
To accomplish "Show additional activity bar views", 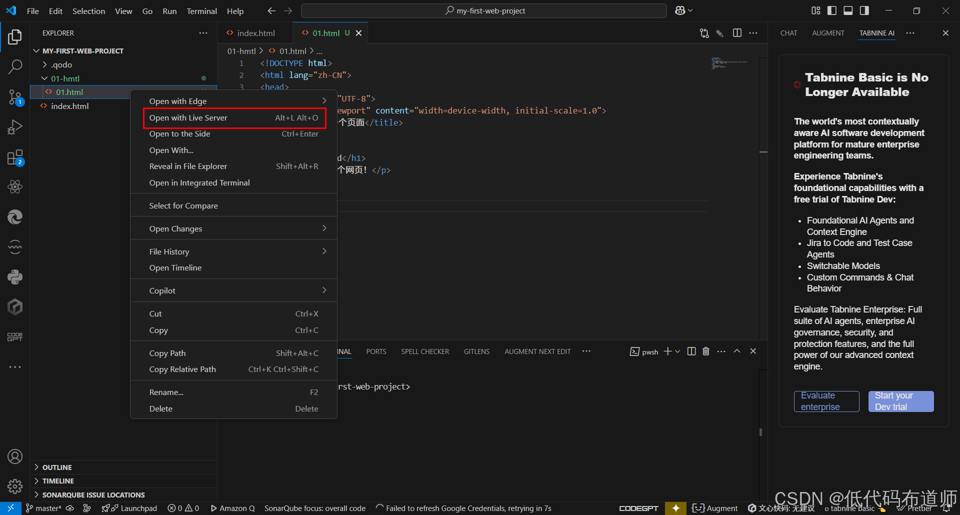I will [15, 367].
